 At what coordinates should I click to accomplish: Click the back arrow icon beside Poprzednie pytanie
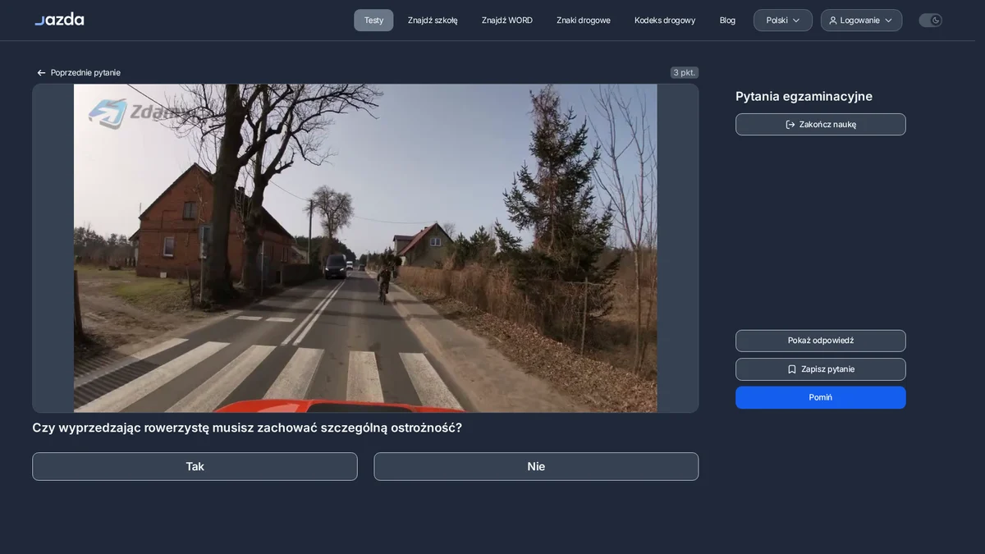[41, 73]
